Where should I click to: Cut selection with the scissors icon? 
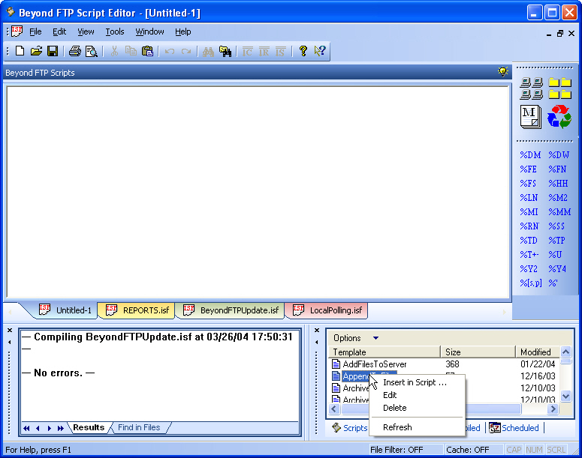click(114, 51)
